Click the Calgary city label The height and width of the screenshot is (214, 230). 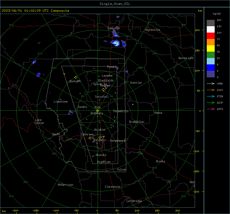click(x=99, y=140)
